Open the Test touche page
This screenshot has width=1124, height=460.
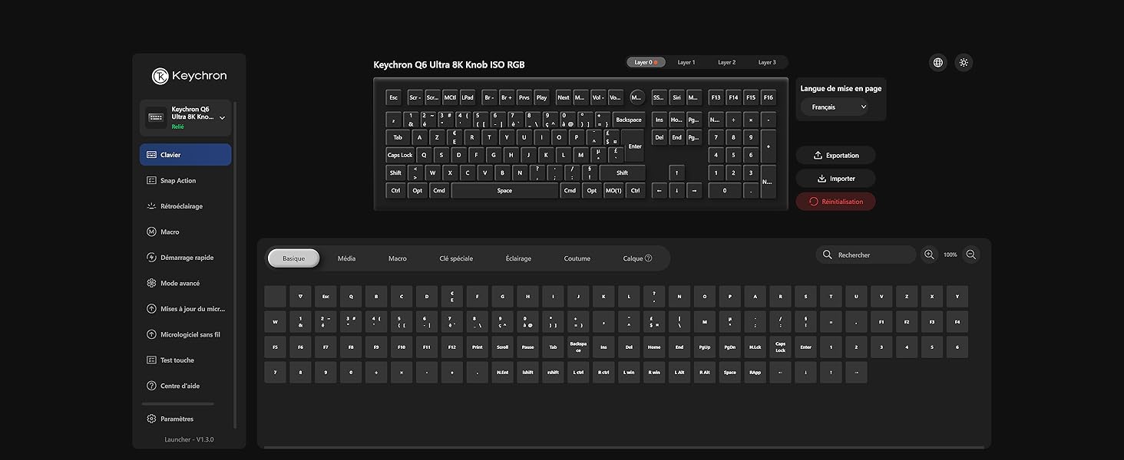pos(185,360)
